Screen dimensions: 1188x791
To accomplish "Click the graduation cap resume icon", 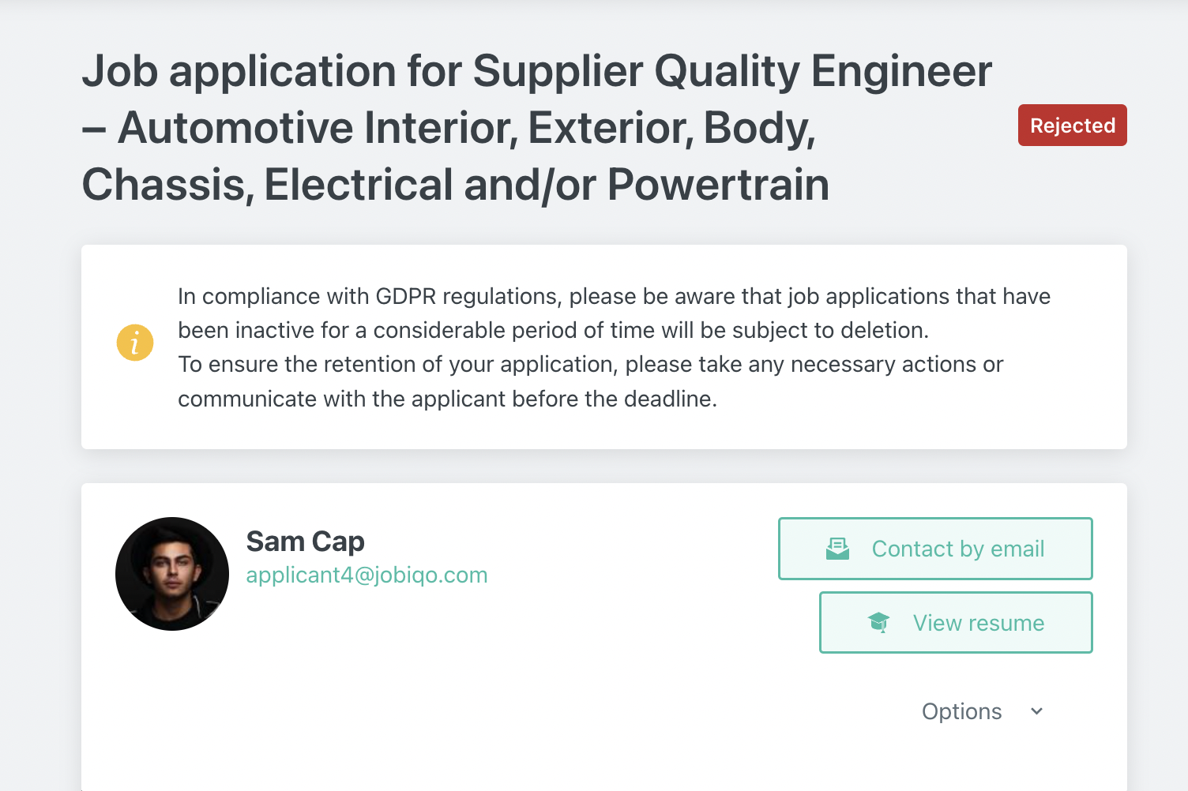I will pyautogui.click(x=878, y=623).
